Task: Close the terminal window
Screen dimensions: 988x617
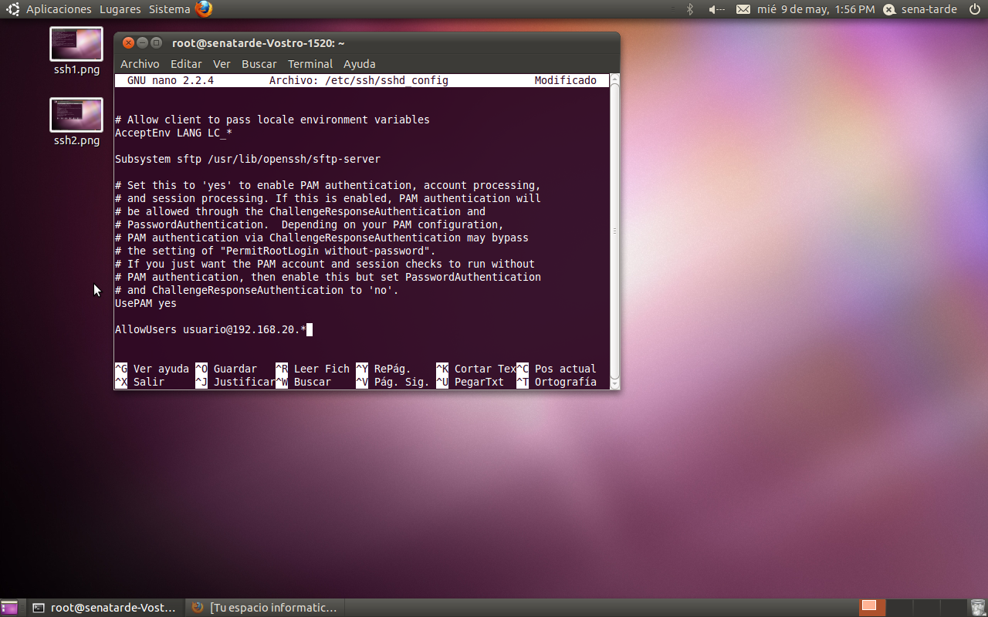Action: (x=129, y=43)
